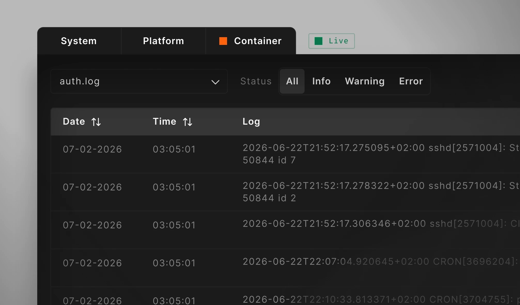Select the CRON[3704755] log entry
520x305 pixels.
tap(285, 296)
